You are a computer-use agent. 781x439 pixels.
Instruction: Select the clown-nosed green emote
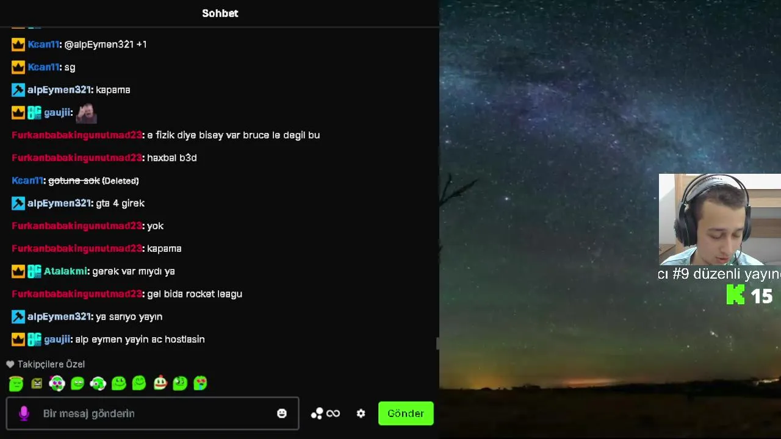pos(160,383)
